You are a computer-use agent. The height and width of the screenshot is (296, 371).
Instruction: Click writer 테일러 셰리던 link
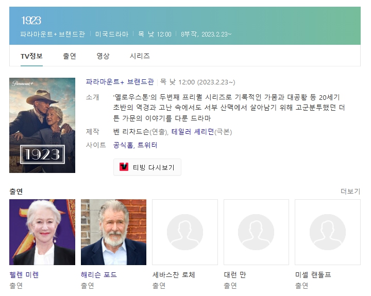[x=192, y=132]
